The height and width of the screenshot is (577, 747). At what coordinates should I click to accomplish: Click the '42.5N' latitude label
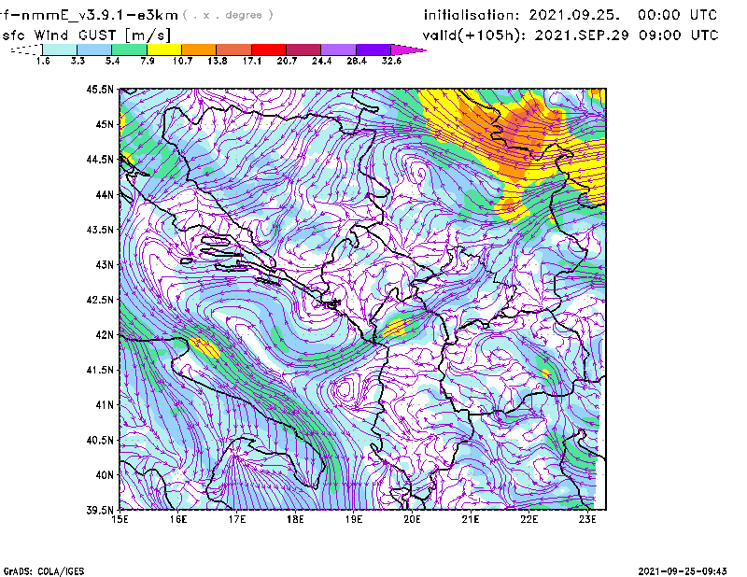(x=100, y=300)
